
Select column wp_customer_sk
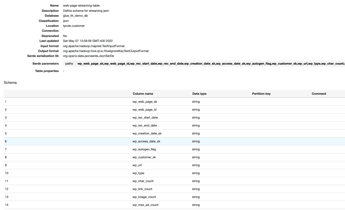(144, 157)
